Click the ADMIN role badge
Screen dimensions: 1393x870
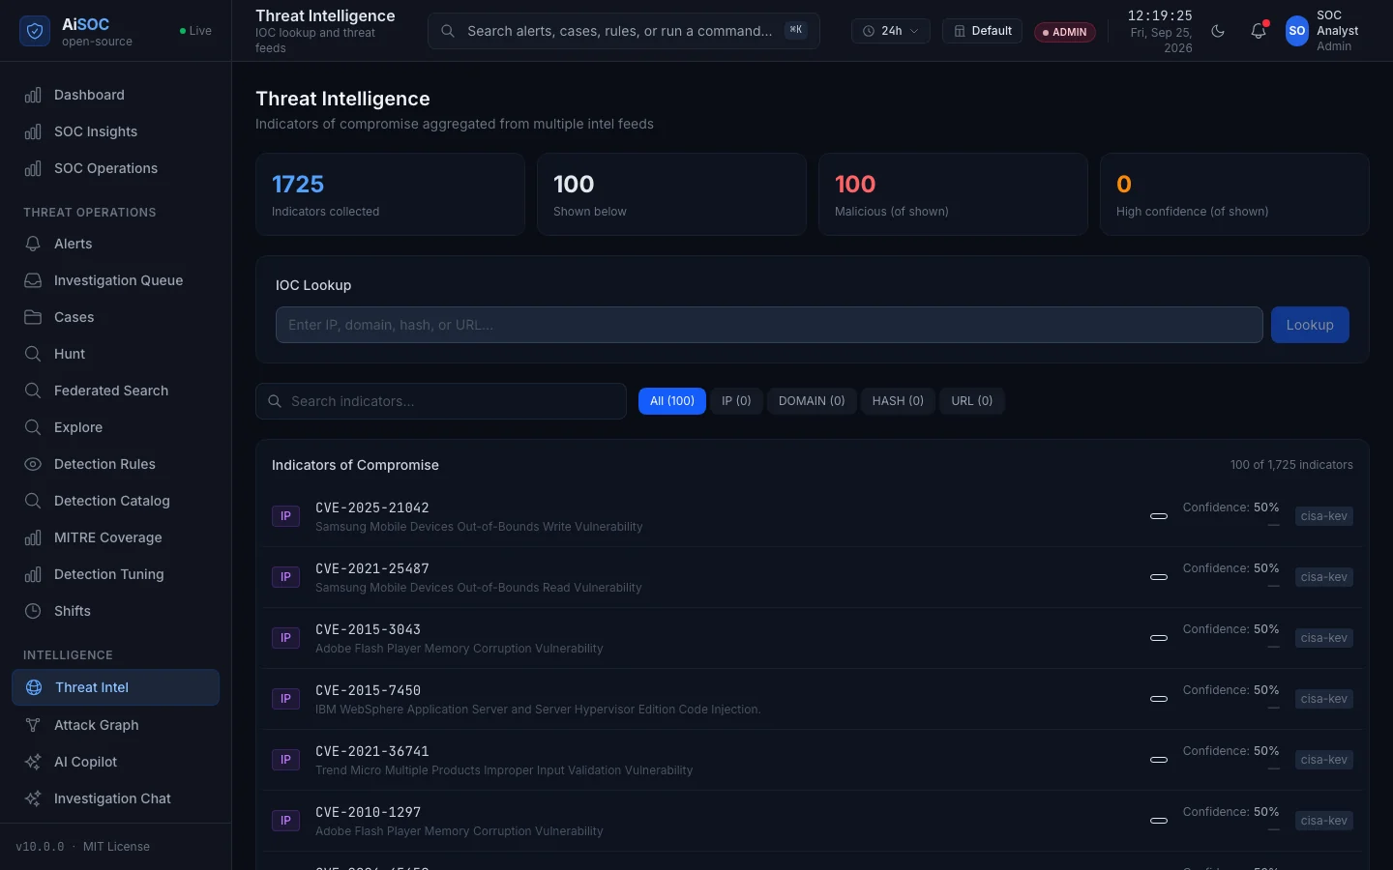tap(1065, 32)
